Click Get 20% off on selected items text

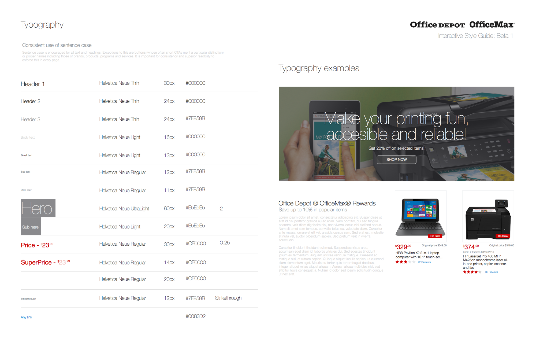(x=396, y=148)
